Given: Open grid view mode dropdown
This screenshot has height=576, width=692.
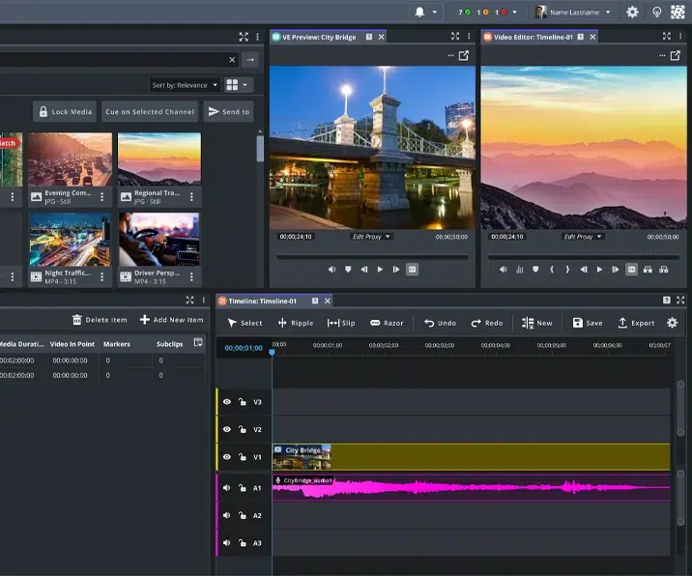Looking at the screenshot, I should 238,85.
